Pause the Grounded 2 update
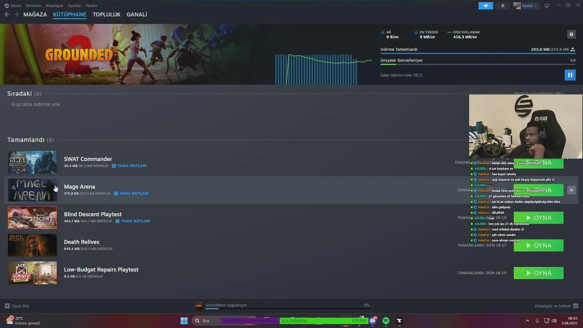 pos(570,75)
